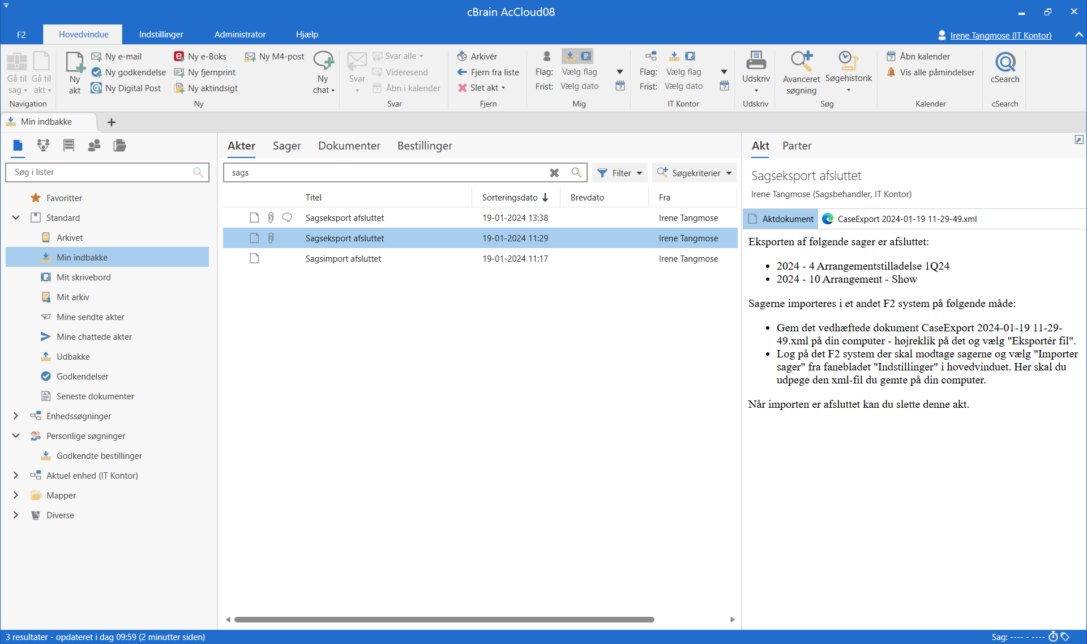Screen dimensions: 1087x644
Task: Select the folders icon in sidebar toolbar
Action: (x=119, y=146)
